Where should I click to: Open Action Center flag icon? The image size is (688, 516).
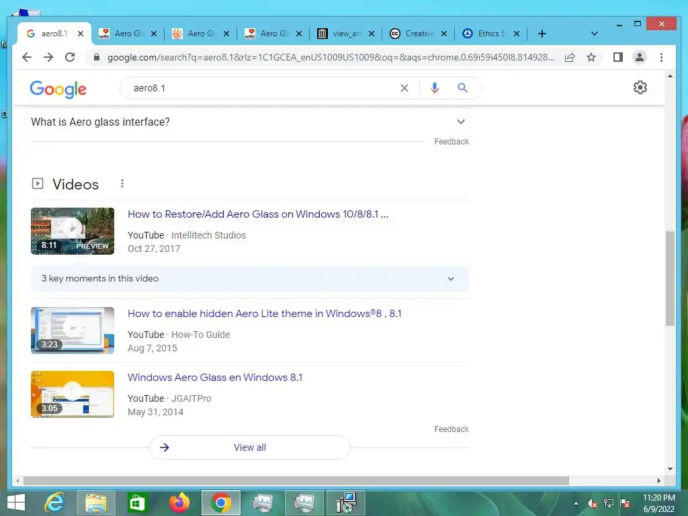pos(625,503)
